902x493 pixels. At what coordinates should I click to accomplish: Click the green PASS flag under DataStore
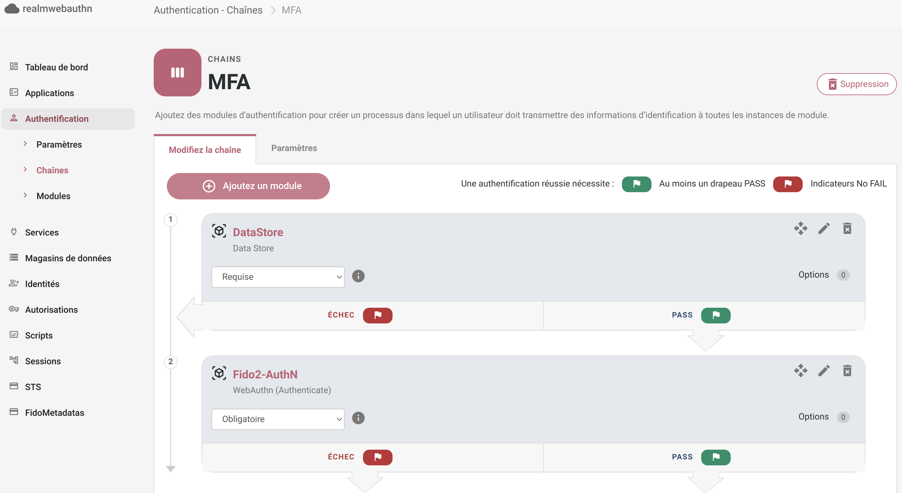pos(716,315)
